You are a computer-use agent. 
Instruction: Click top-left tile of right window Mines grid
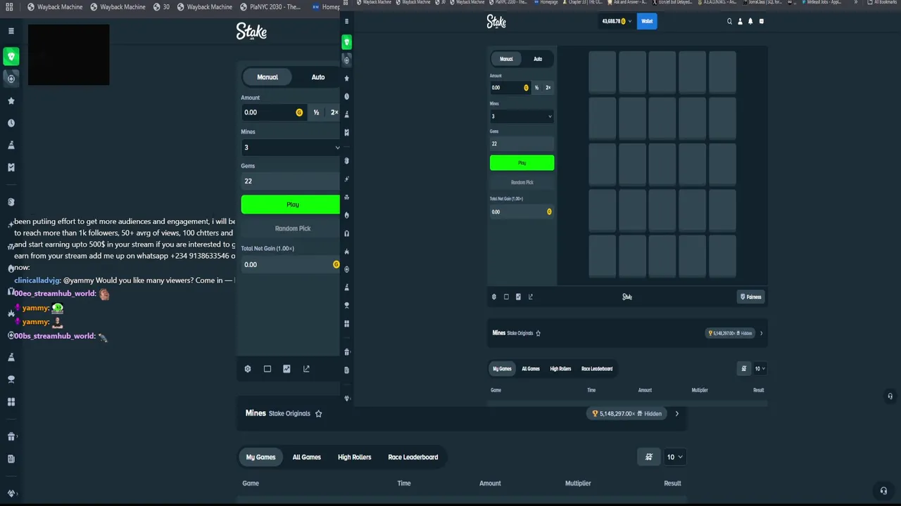point(603,72)
